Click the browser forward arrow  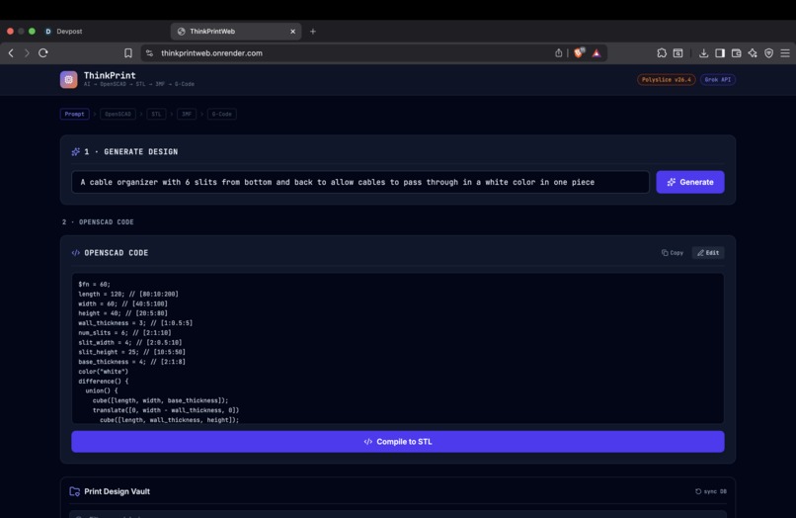[x=27, y=52]
